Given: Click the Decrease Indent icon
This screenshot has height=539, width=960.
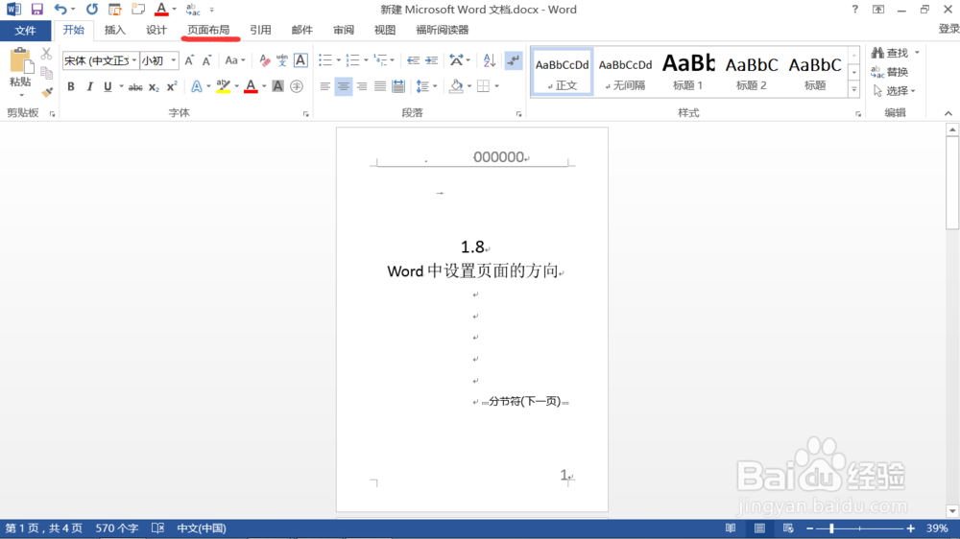Looking at the screenshot, I should tap(413, 60).
